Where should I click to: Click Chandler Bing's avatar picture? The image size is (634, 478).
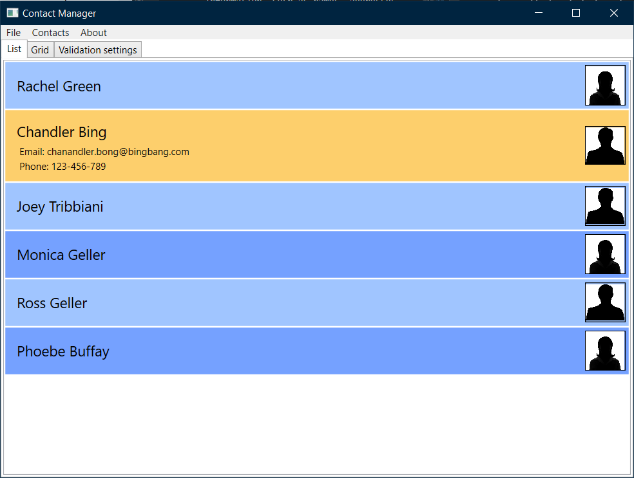(605, 145)
